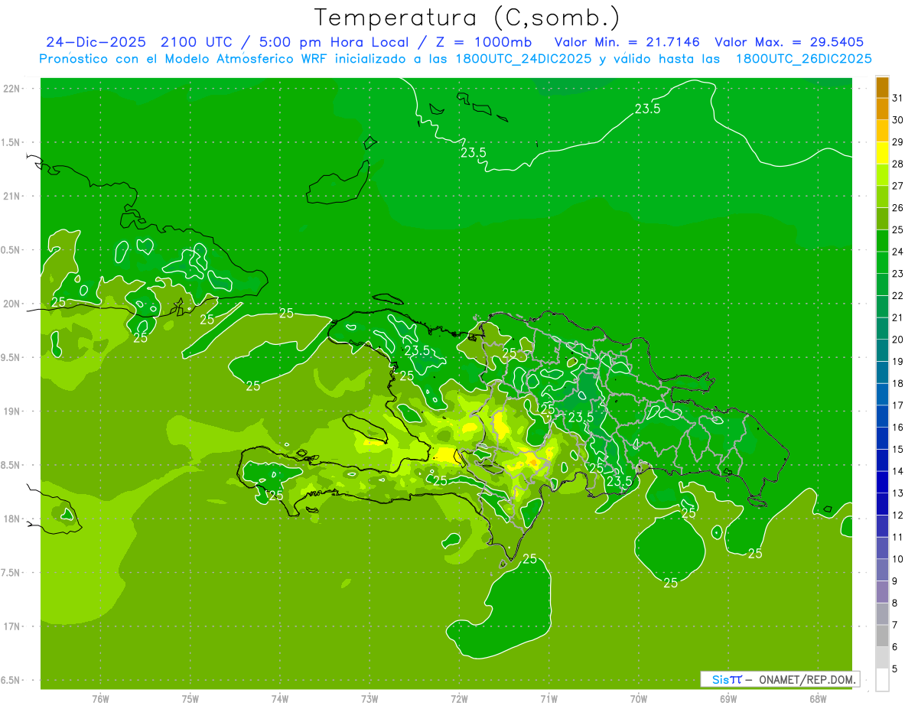Click the "70W" longitude axis label
The image size is (918, 709).
click(638, 698)
